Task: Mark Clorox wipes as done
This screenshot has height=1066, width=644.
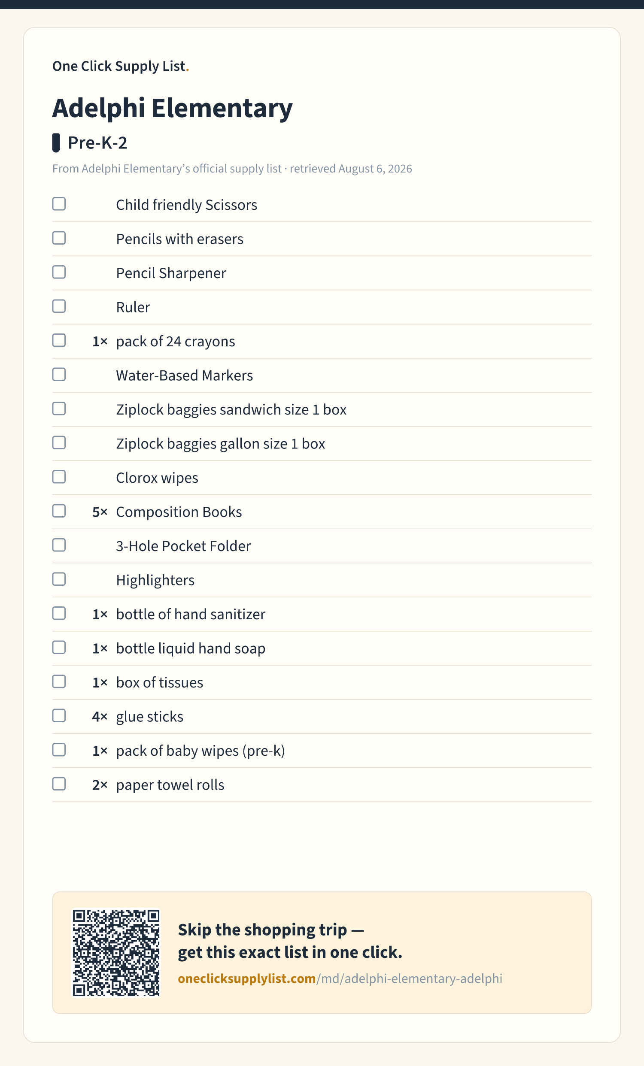Action: click(59, 477)
